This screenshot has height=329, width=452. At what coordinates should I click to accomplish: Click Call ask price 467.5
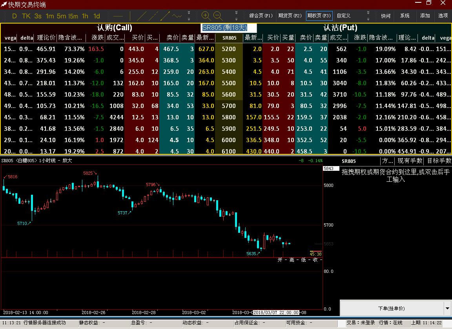click(x=171, y=49)
